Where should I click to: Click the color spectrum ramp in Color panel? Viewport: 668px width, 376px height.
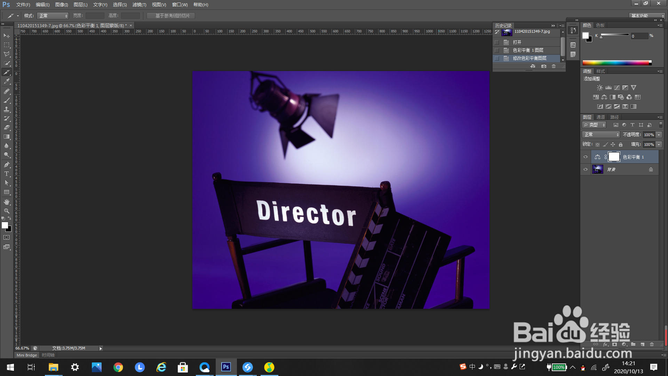click(616, 63)
